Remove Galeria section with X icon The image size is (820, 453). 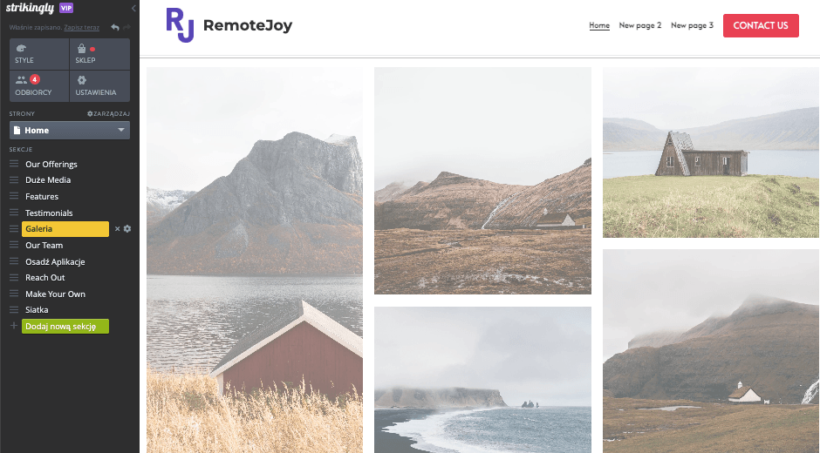point(117,229)
